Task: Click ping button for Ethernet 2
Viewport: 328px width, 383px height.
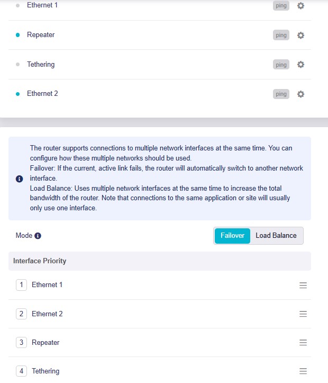Action: (281, 94)
